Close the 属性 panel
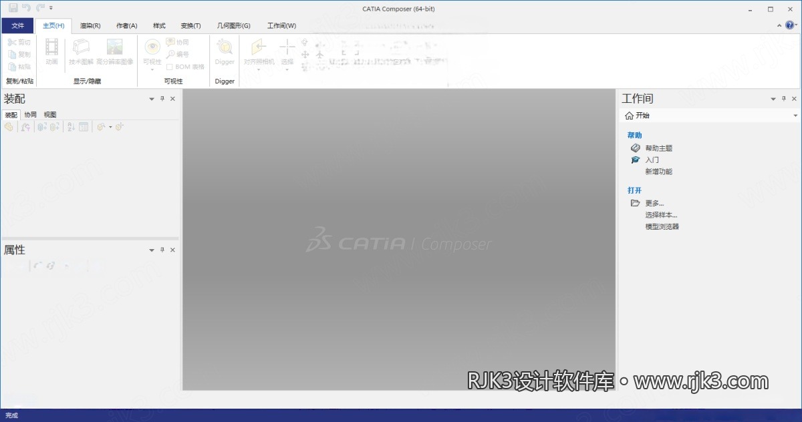 [172, 250]
